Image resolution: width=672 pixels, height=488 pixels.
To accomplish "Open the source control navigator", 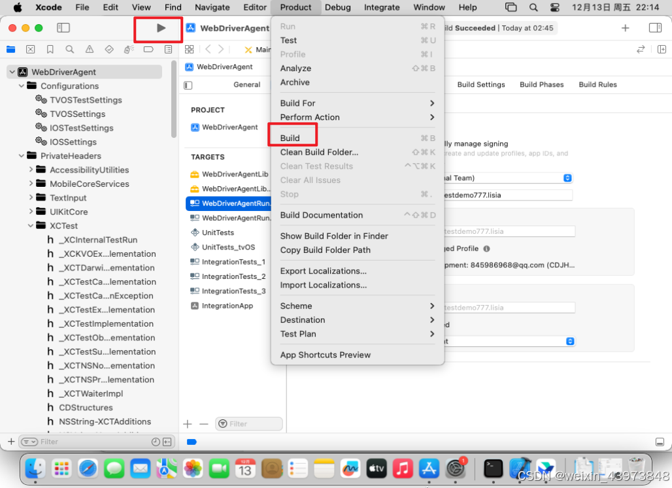I will pyautogui.click(x=31, y=49).
